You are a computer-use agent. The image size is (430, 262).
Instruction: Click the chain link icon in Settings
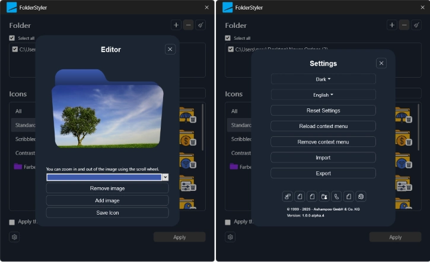pos(288,197)
